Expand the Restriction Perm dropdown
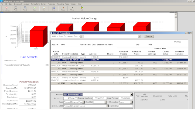Screen dimensions: 195x121 coord(131,102)
